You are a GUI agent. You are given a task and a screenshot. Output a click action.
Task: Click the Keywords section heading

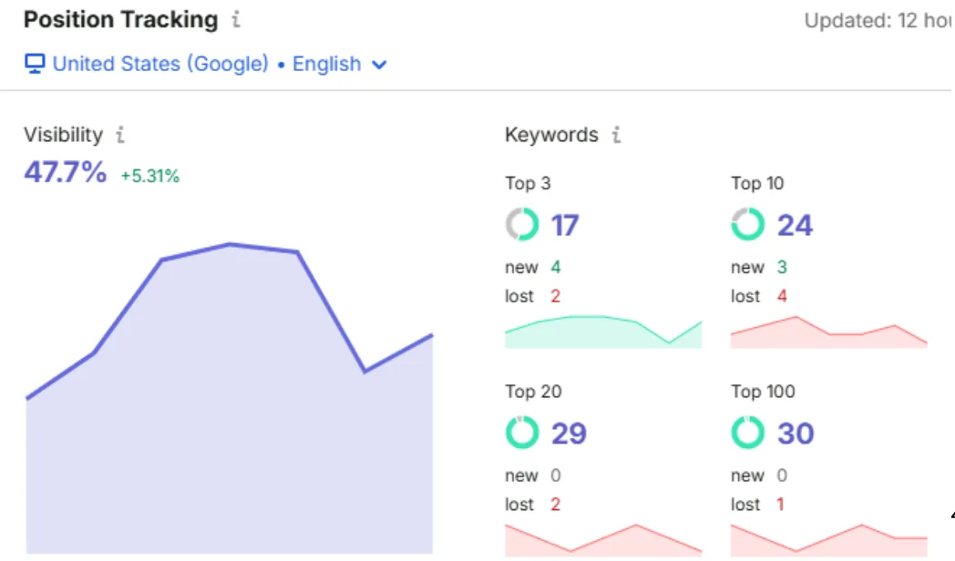[551, 135]
